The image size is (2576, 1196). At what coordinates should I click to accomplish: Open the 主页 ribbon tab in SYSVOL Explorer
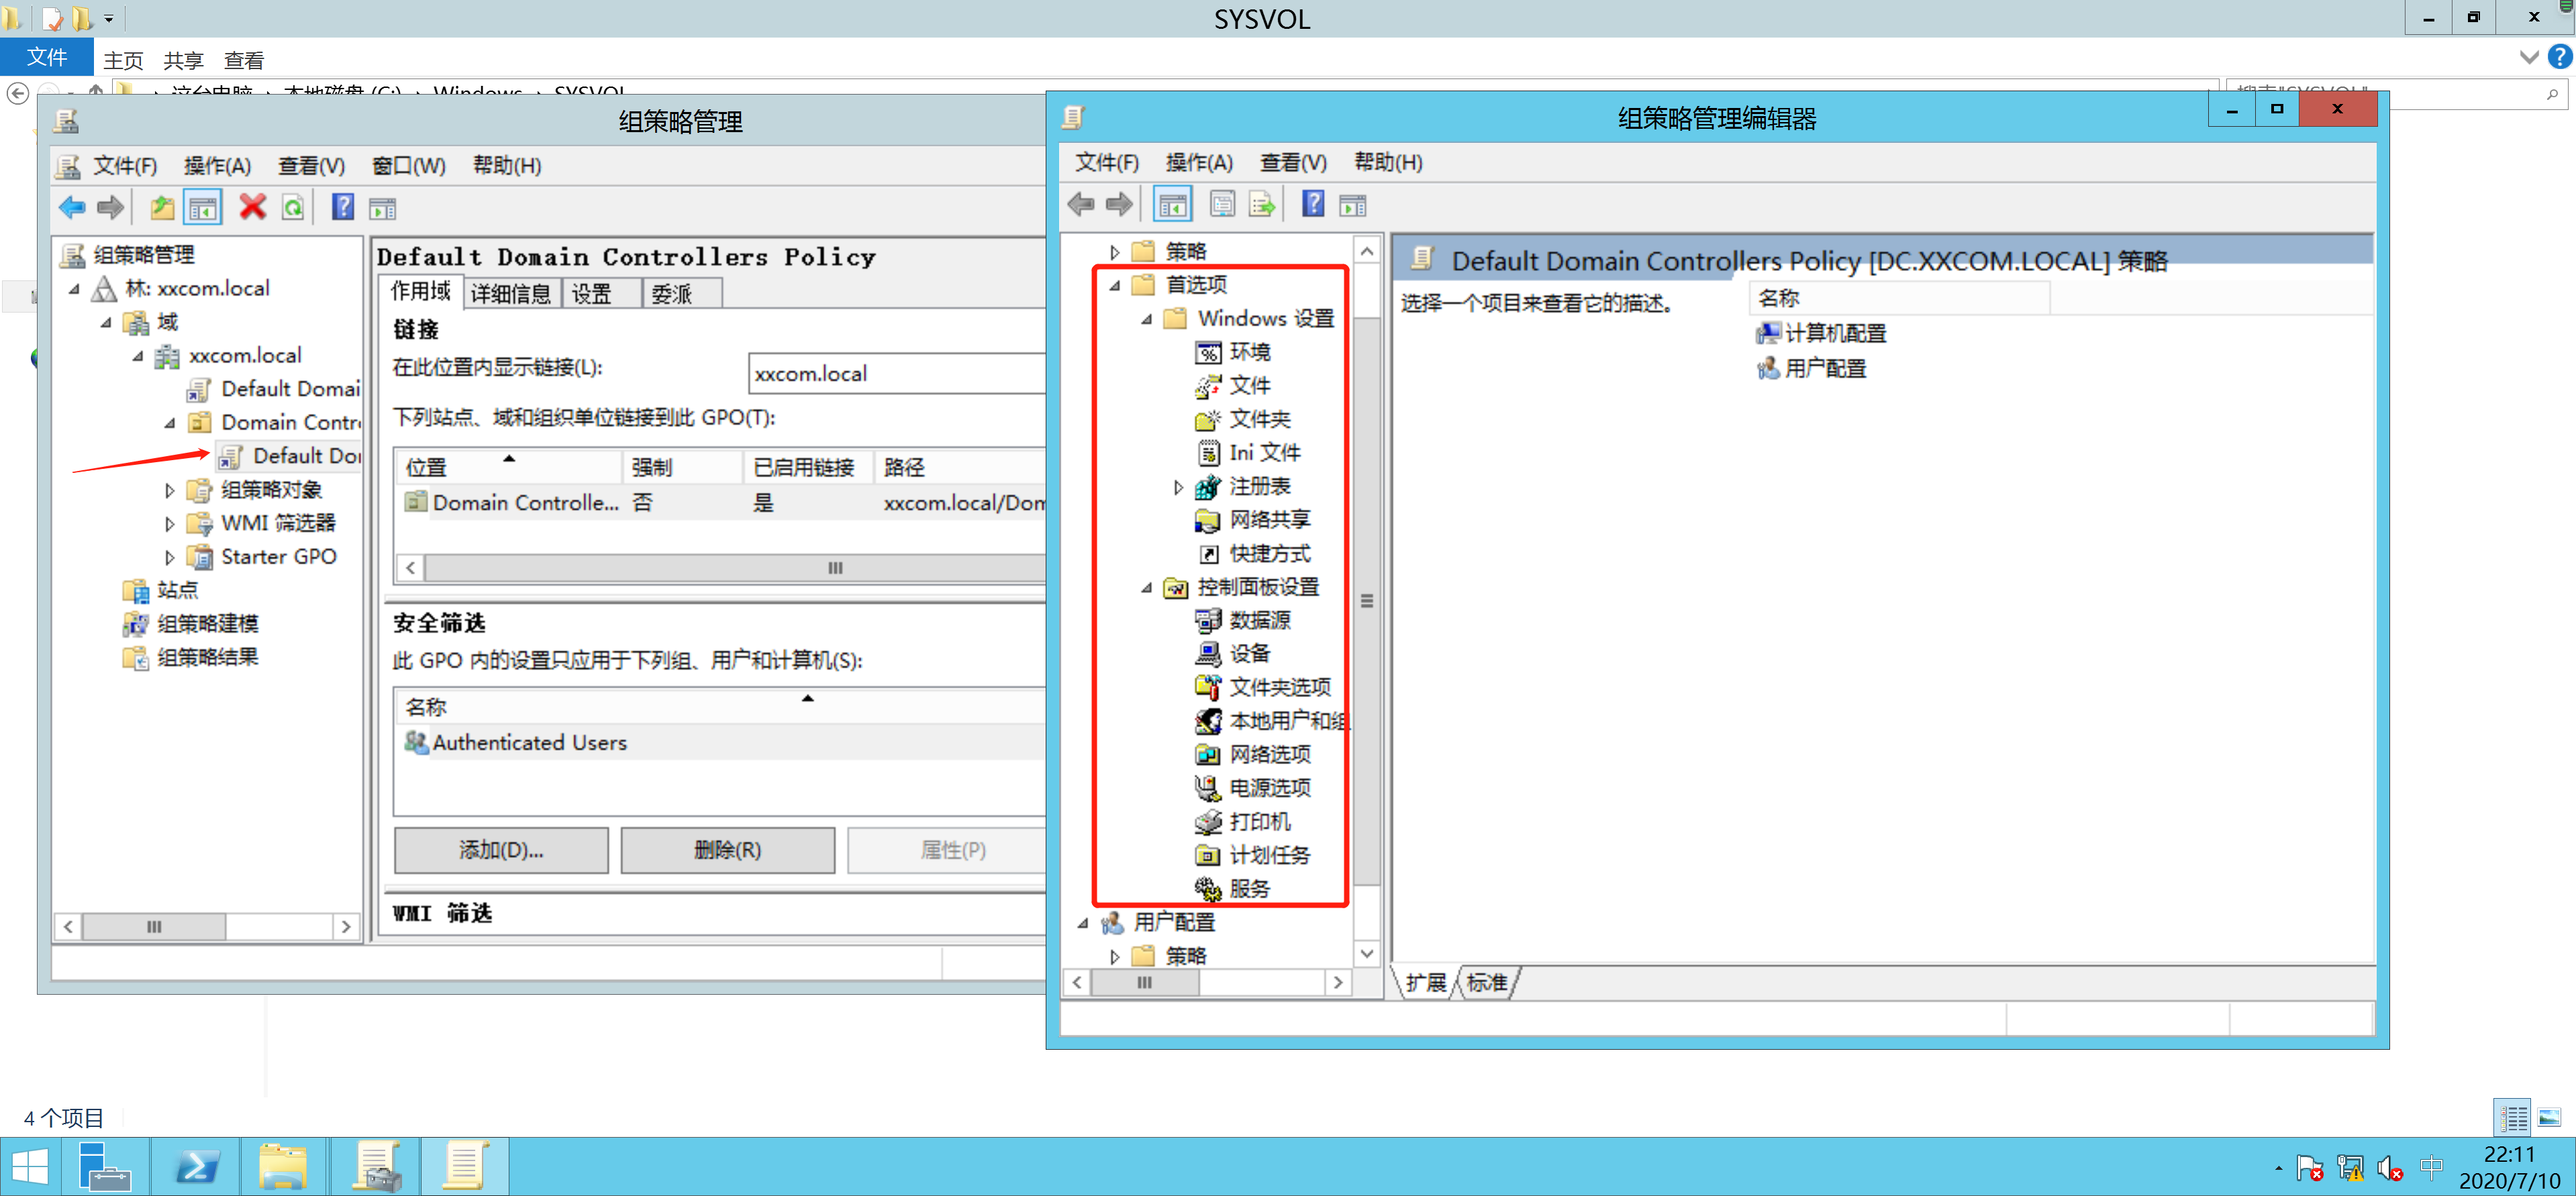point(123,60)
